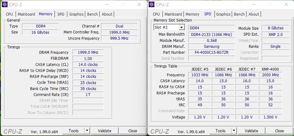
Task: Select SPD tab in left window
Action: [x=61, y=14]
